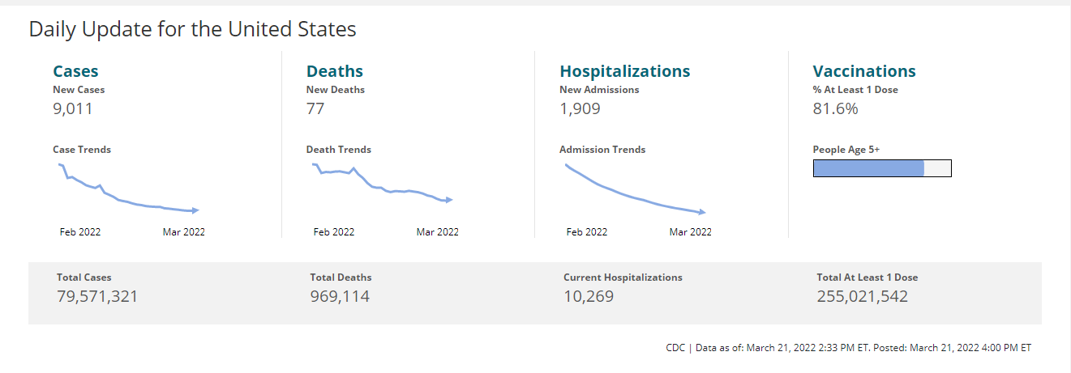Click the Total Cases figure 79,571,321
The height and width of the screenshot is (373, 1071).
click(x=97, y=296)
